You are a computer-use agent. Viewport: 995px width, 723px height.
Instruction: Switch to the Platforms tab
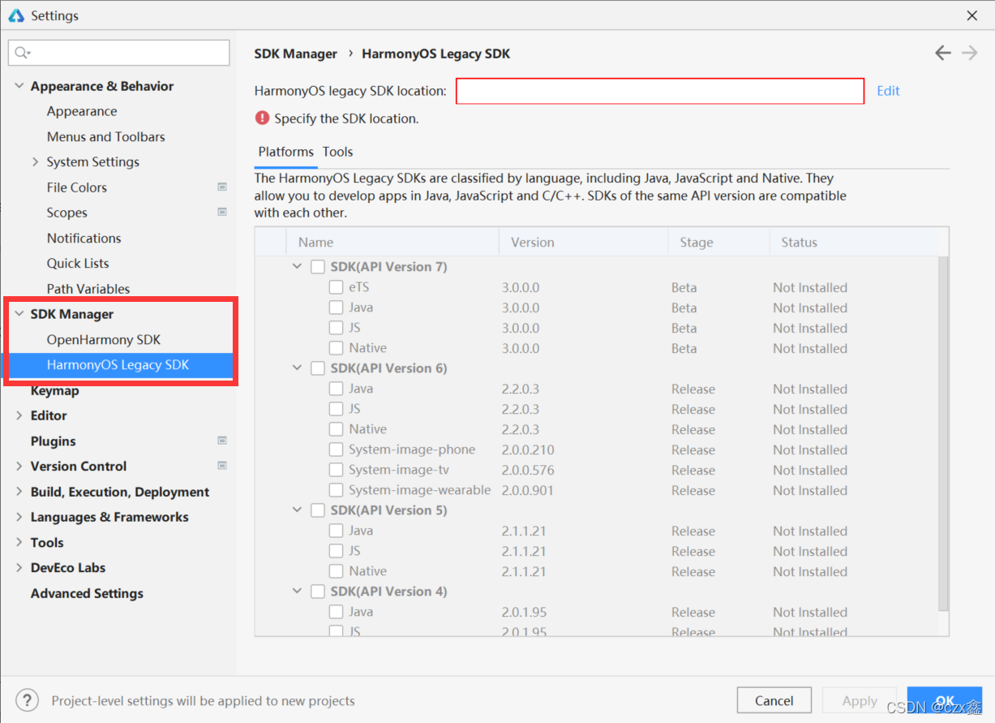coord(285,152)
